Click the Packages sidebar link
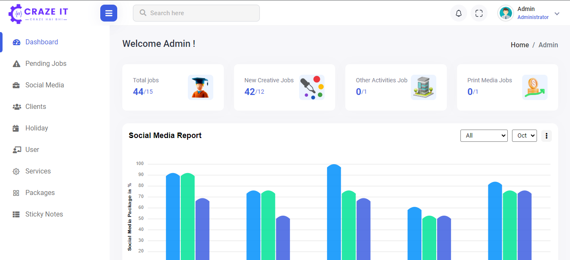The height and width of the screenshot is (260, 570). tap(40, 193)
